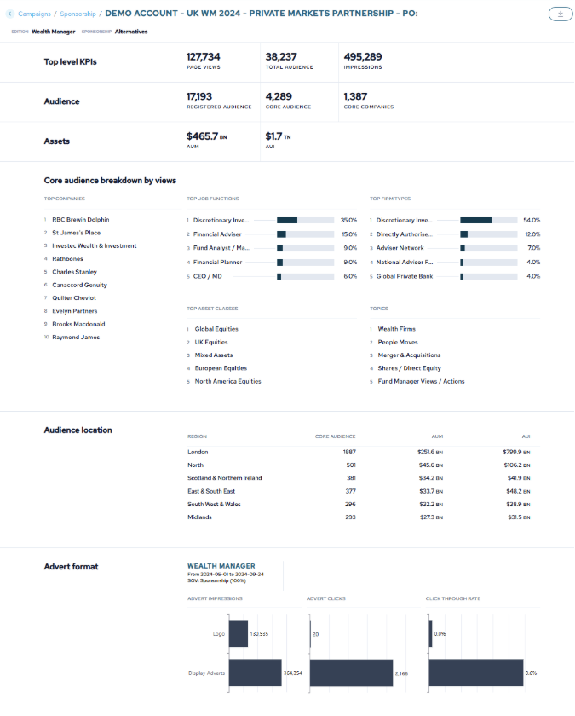The image size is (575, 716).
Task: Click the Wealth Manager advert format heading
Action: (221, 566)
